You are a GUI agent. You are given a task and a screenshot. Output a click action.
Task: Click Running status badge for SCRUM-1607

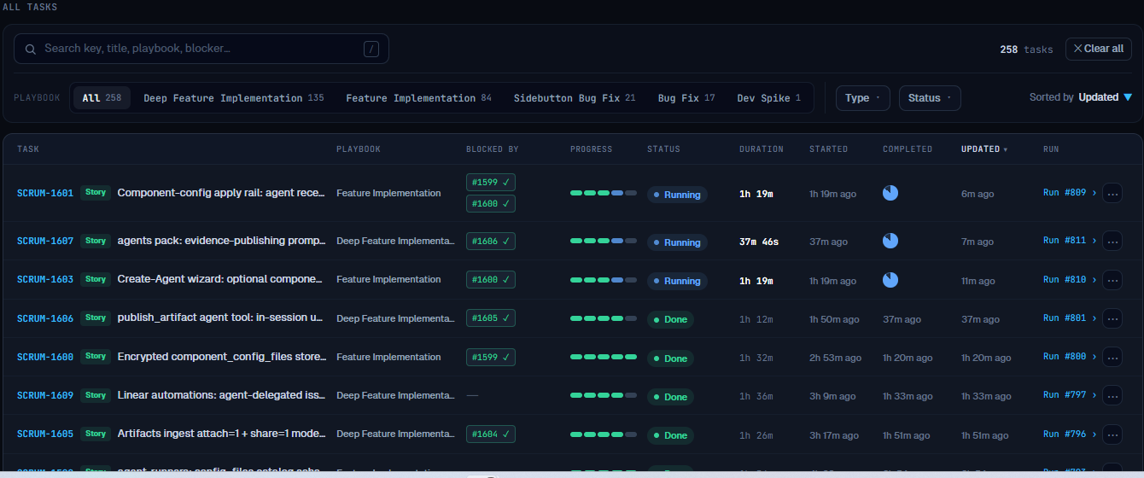[x=677, y=242]
